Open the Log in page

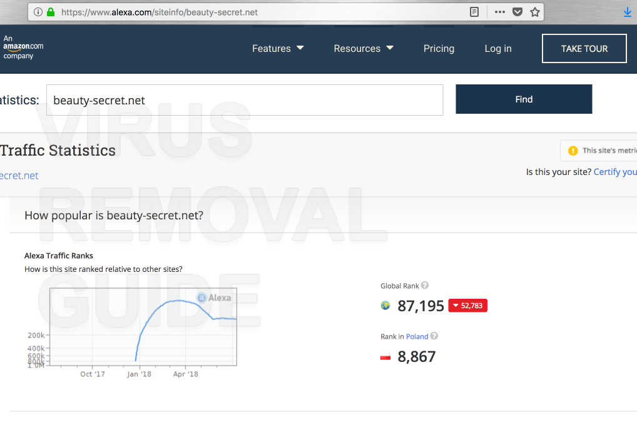point(497,49)
